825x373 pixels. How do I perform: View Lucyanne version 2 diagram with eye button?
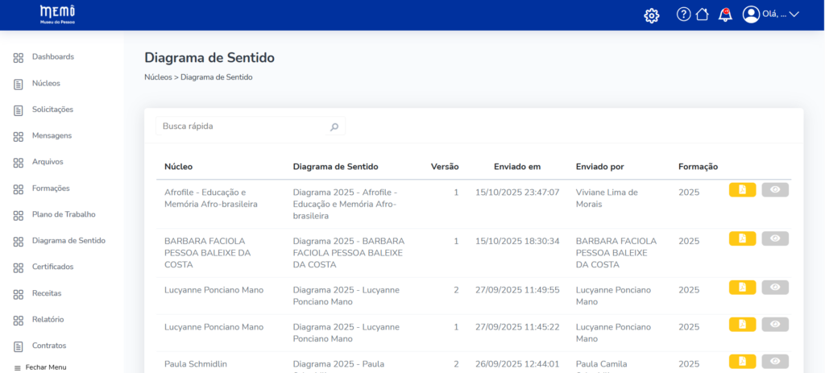(x=775, y=288)
